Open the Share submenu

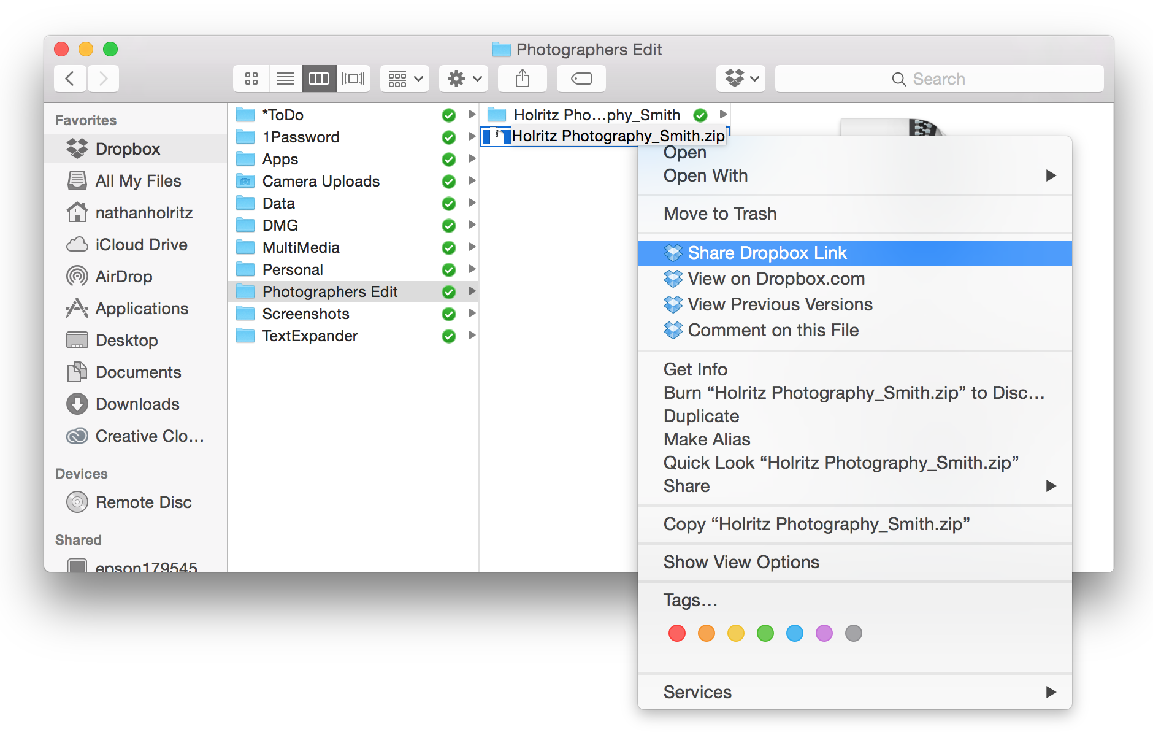tap(855, 486)
